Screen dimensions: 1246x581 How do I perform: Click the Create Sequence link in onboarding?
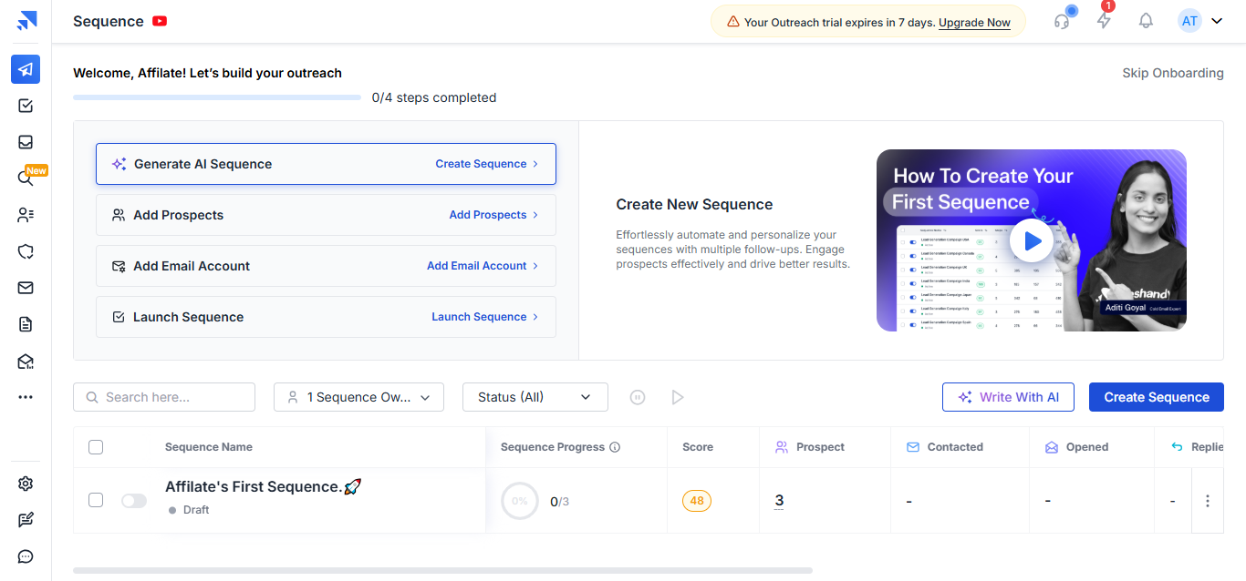click(486, 164)
